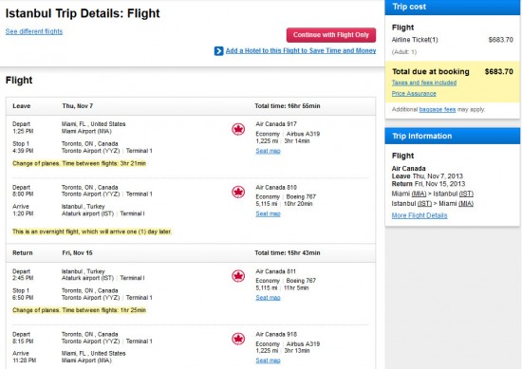
Task: Open More Flight Details link
Action: [x=419, y=215]
